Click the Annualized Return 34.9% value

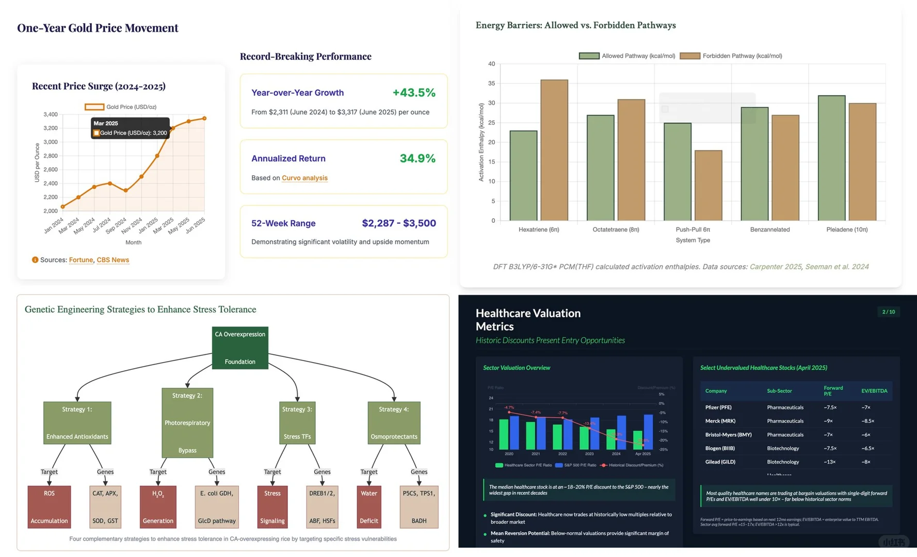[x=417, y=158]
